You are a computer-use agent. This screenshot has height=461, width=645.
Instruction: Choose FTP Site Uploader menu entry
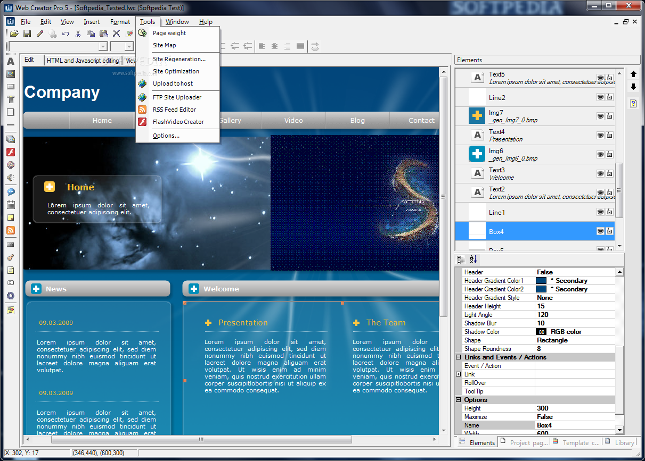(x=177, y=97)
